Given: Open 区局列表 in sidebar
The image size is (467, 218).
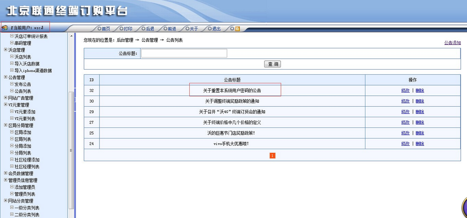Looking at the screenshot, I should coord(23,139).
